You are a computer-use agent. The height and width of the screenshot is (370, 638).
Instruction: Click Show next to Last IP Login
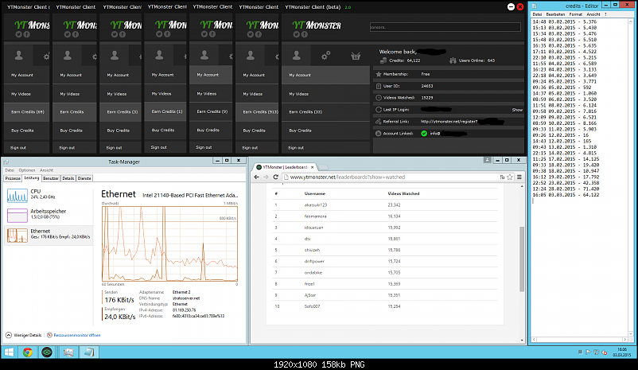click(x=517, y=110)
